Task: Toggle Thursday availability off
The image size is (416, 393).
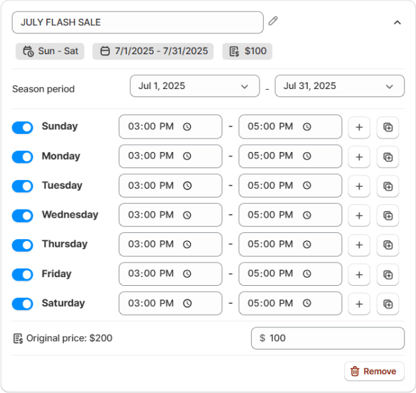Action: 23,245
